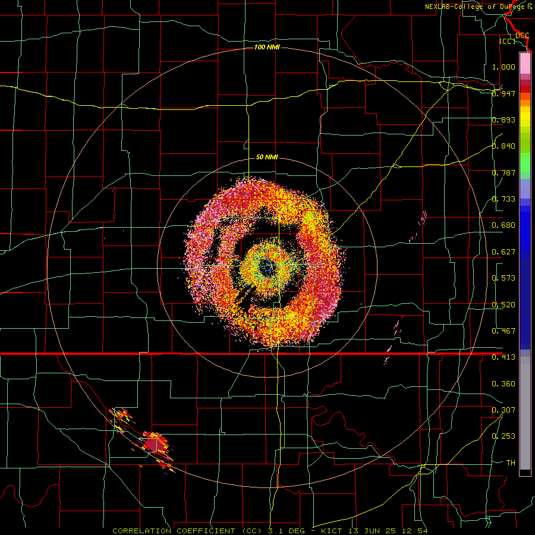Select the 0.360 legend value
Image resolution: width=535 pixels, height=535 pixels.
coord(503,383)
